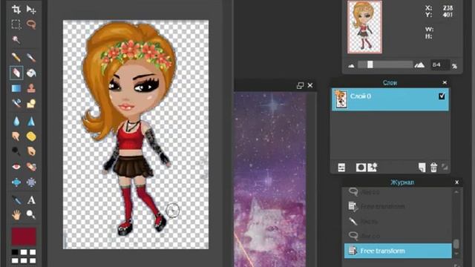
Task: Select the Bloat tool
Action: pos(16,182)
